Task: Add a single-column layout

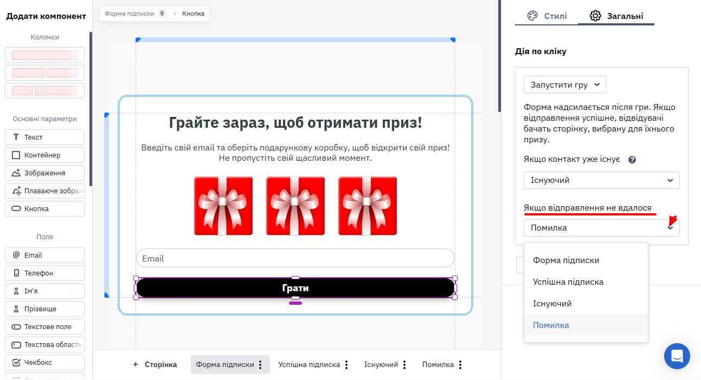Action: pyautogui.click(x=44, y=55)
